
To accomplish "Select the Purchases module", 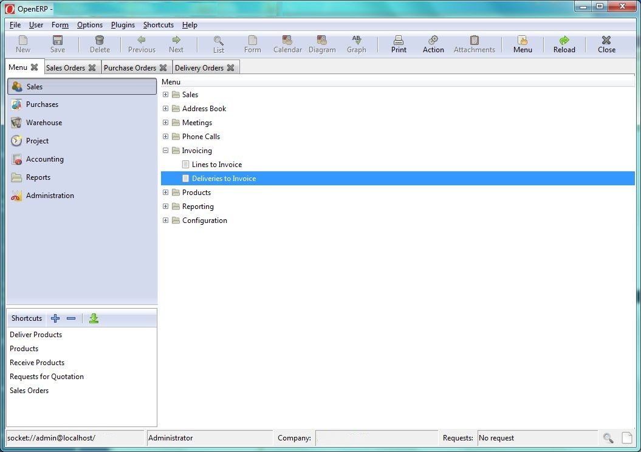I will tap(82, 104).
